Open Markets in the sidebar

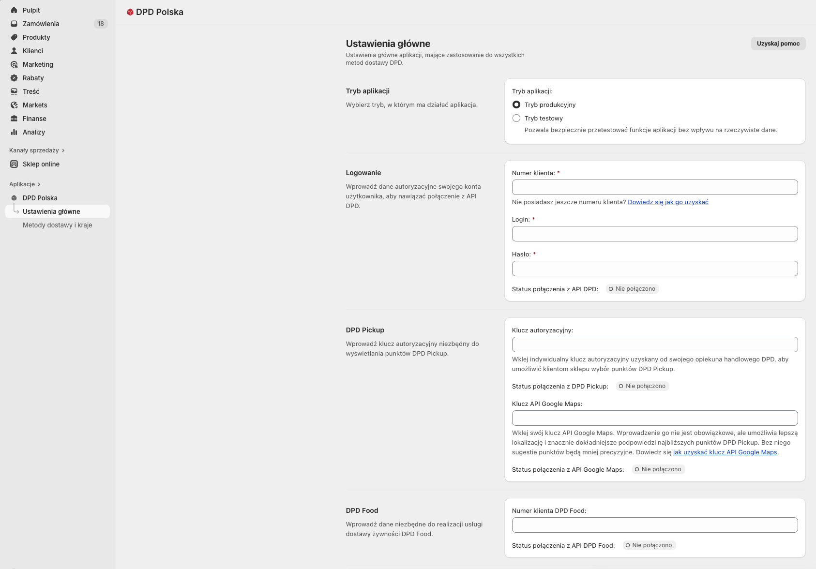pos(58,105)
